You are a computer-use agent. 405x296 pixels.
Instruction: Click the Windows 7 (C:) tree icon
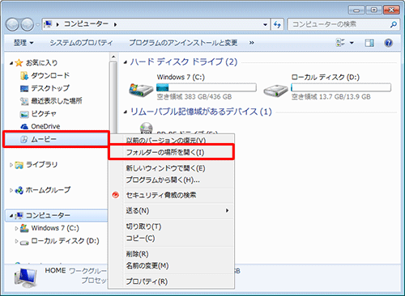point(24,228)
